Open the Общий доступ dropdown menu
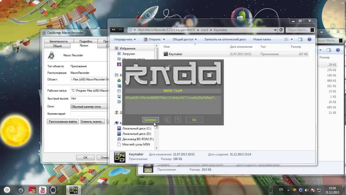Image resolution: width=346 pixels, height=195 pixels. [185, 39]
